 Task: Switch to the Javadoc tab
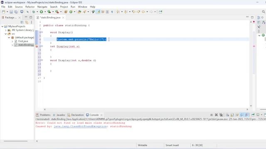point(59,115)
